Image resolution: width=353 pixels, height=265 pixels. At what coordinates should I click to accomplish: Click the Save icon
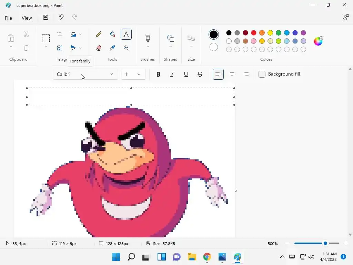46,17
